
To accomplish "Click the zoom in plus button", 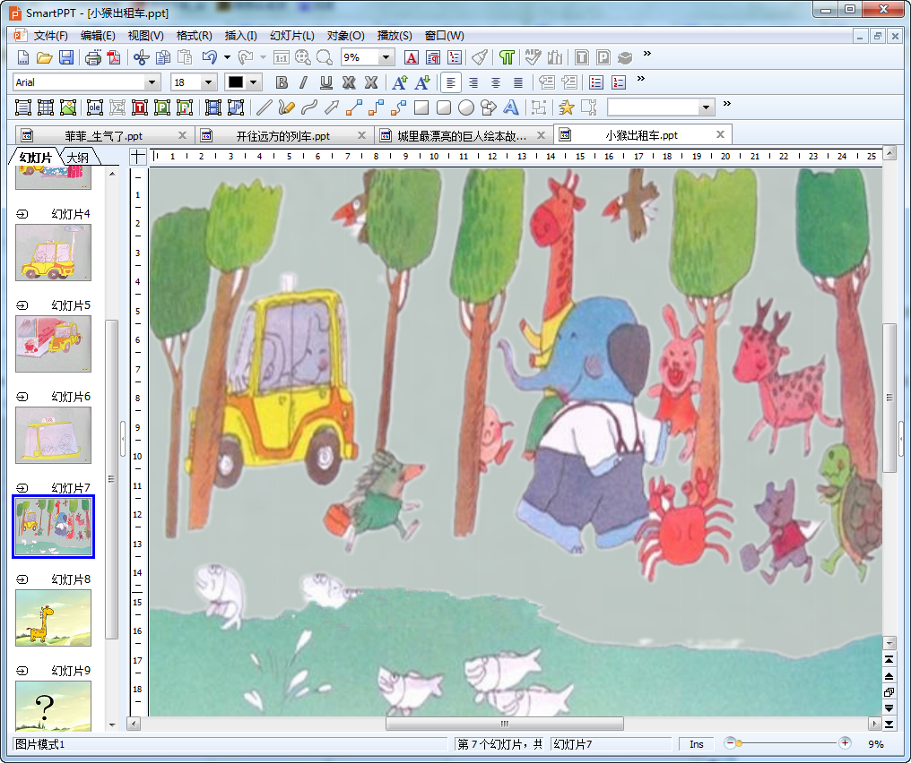I will [x=845, y=742].
